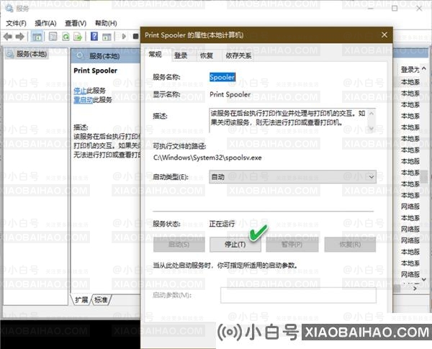Click the Print Spooler heading in extended pane
Image resolution: width=432 pixels, height=349 pixels.
(95, 71)
